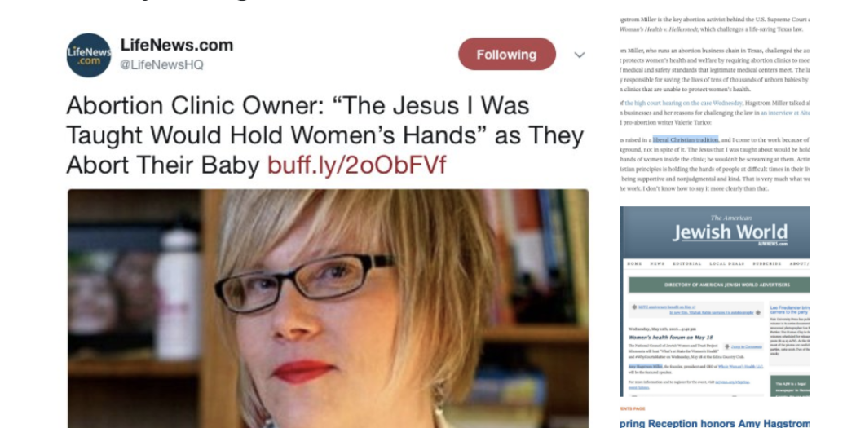
Task: Select the NEWS menu item
Action: click(x=657, y=263)
